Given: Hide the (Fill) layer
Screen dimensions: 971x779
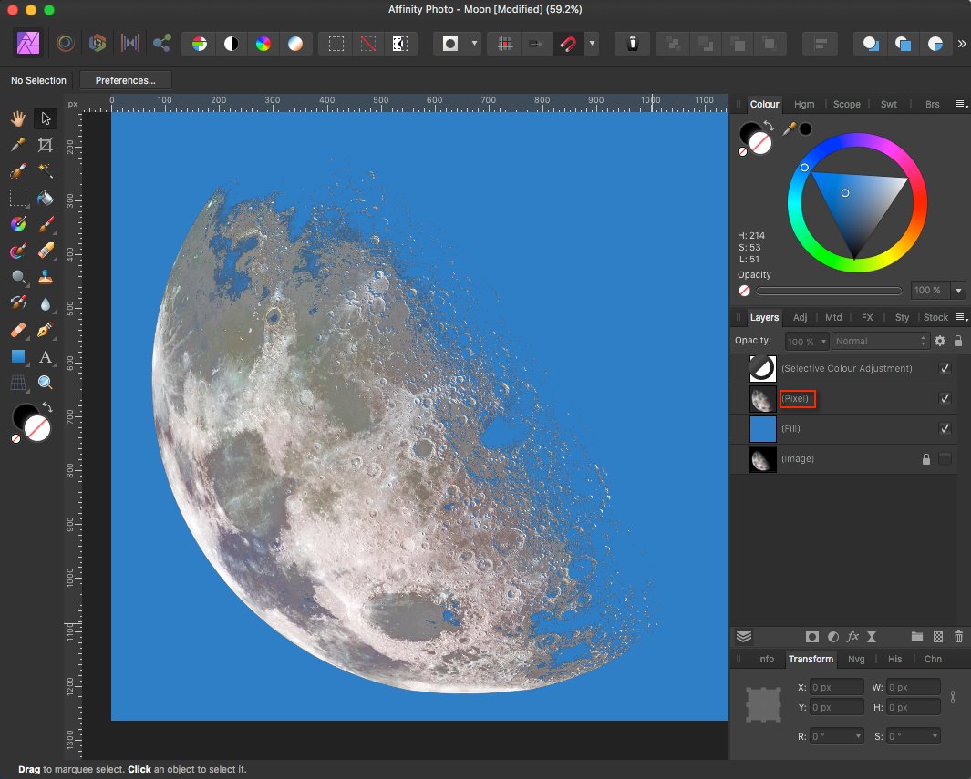Looking at the screenshot, I should tap(945, 428).
